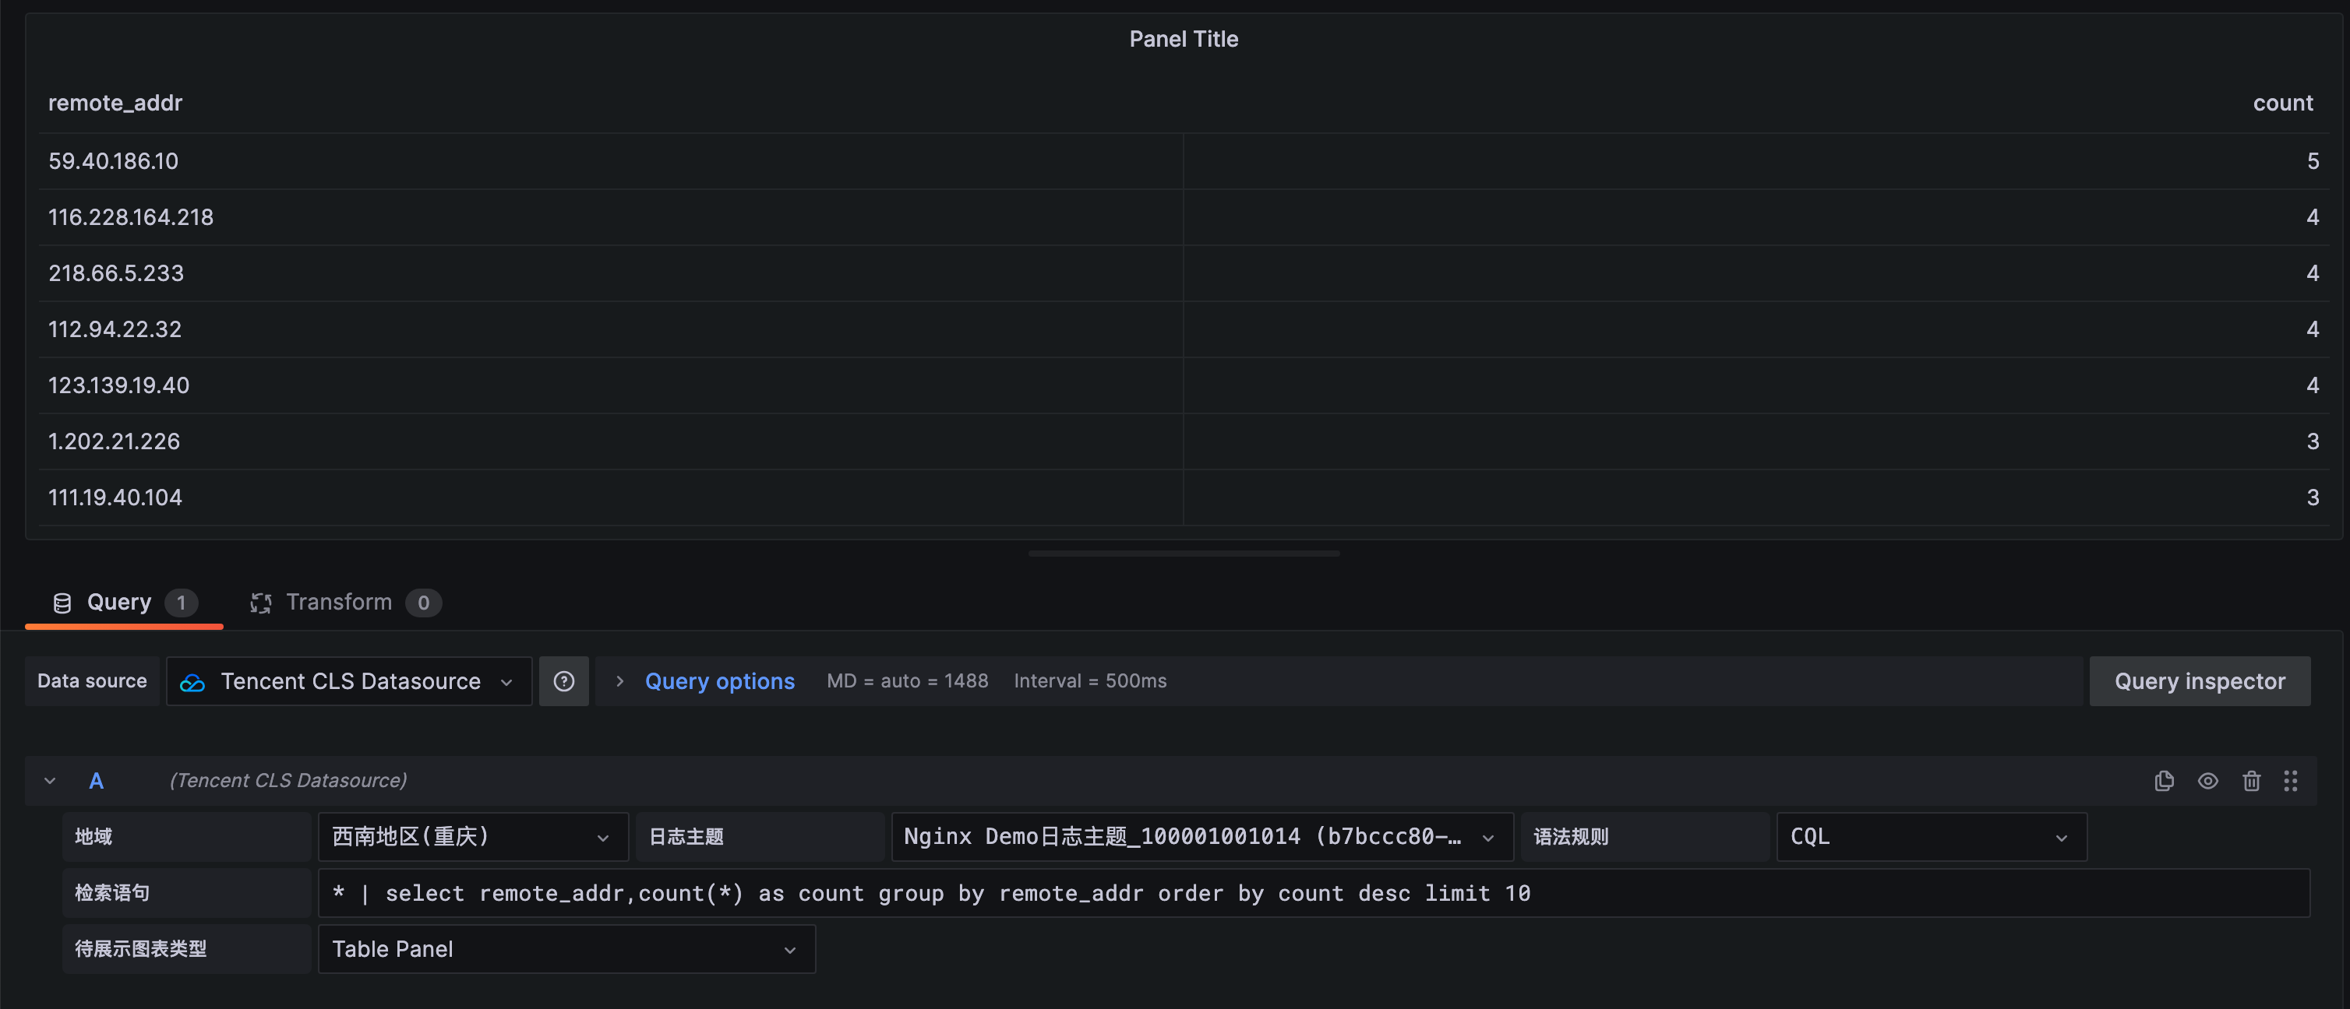2350x1009 pixels.
Task: Click the Query tab database icon
Action: click(x=62, y=603)
